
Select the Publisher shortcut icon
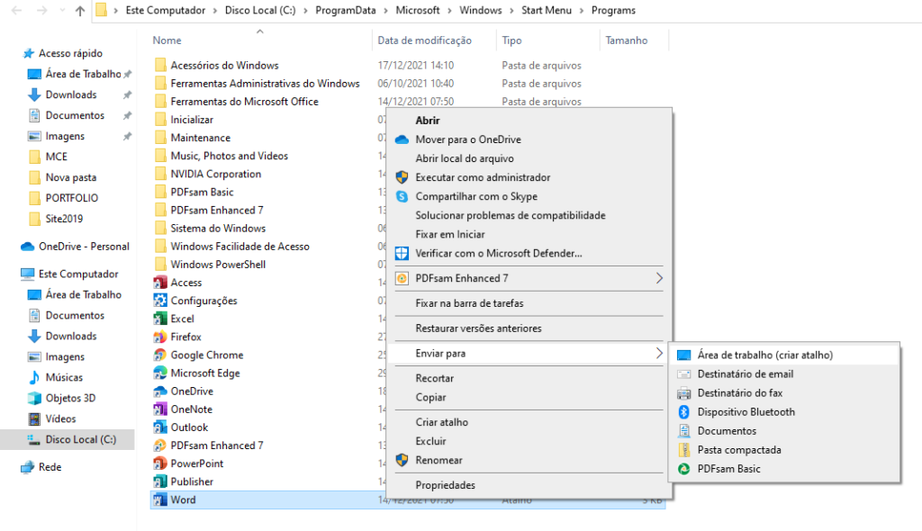tap(160, 481)
